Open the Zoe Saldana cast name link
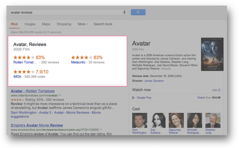This screenshot has height=148, width=239. [155, 131]
